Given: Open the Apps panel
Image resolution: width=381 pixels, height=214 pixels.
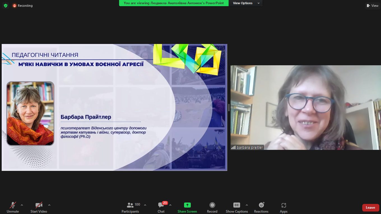Looking at the screenshot, I should coord(284,207).
